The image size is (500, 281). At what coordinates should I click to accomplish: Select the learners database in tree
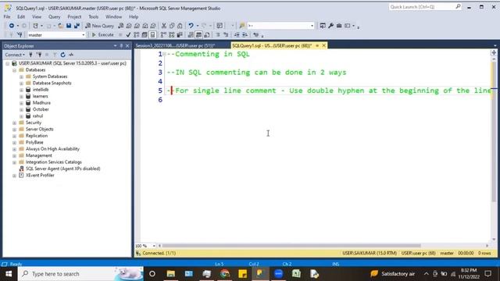pyautogui.click(x=40, y=96)
